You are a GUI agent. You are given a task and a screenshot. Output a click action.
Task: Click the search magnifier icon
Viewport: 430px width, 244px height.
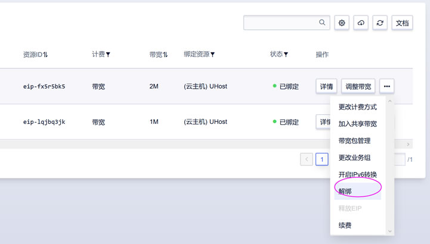point(322,23)
